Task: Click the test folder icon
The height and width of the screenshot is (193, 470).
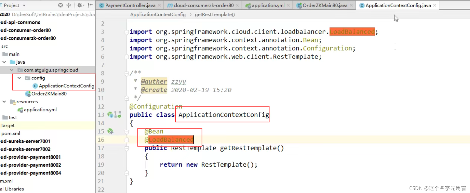Action: tap(5, 118)
